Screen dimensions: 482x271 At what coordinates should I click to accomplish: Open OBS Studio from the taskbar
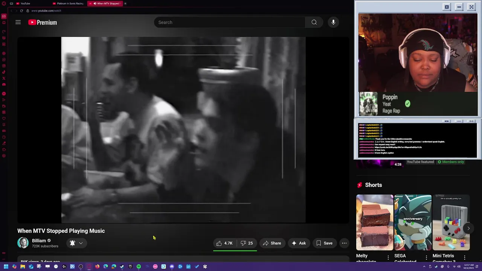(81, 266)
